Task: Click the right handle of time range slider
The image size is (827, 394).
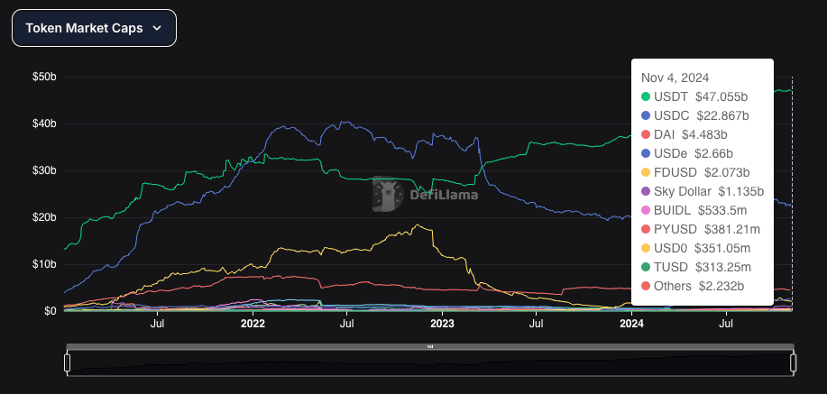Action: (x=794, y=362)
